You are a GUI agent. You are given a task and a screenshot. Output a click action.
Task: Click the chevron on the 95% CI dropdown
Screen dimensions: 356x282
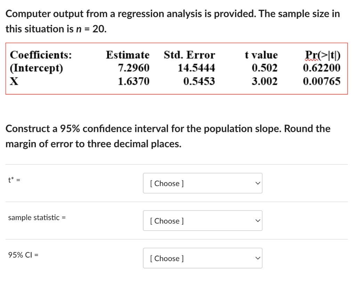[x=257, y=257]
